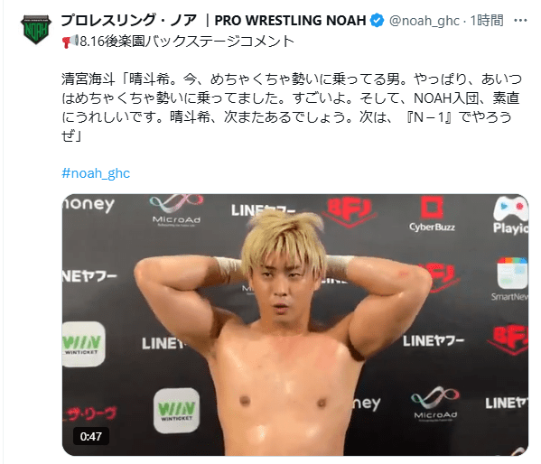Open the @noah_ghc handle link
541x464 pixels.
[x=424, y=21]
